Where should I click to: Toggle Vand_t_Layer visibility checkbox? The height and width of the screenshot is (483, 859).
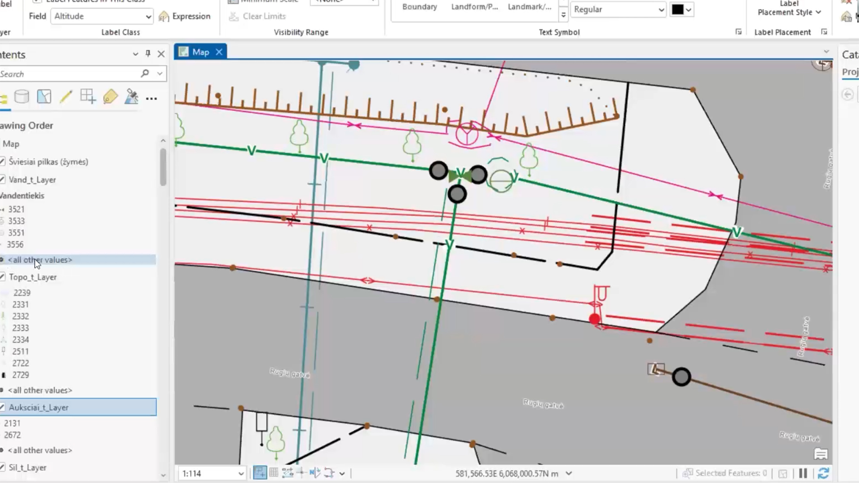[3, 180]
